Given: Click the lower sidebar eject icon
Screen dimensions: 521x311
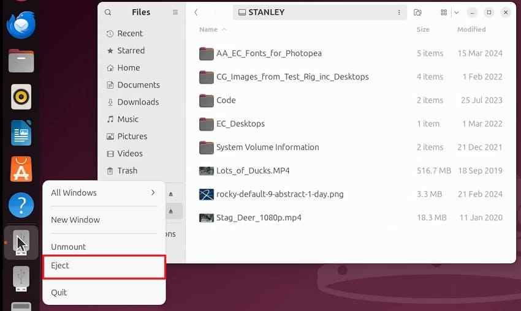Looking at the screenshot, I should point(171,211).
